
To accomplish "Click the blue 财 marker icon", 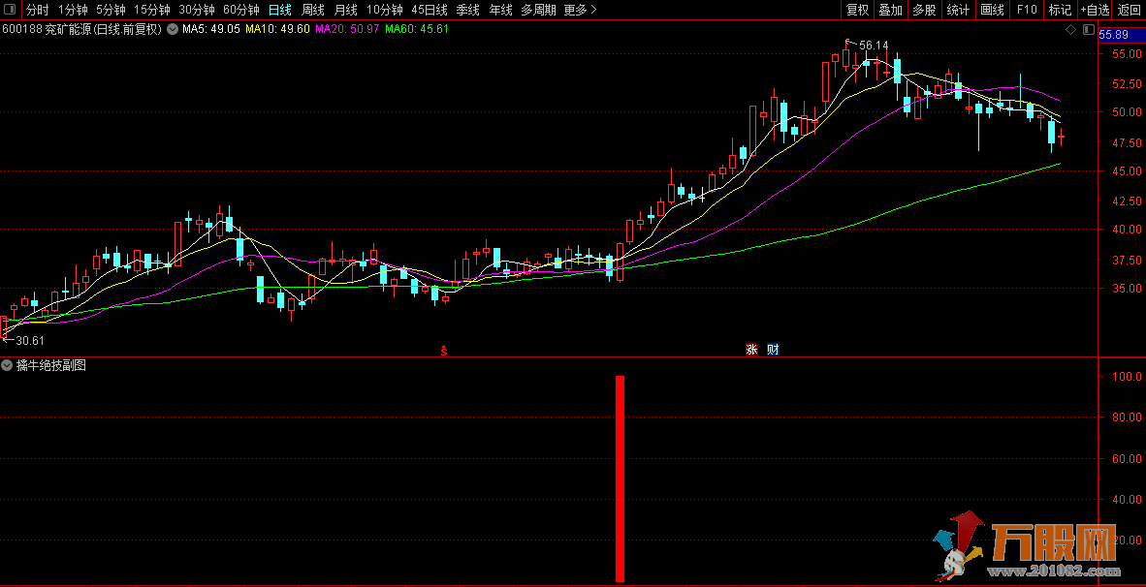I will point(773,350).
